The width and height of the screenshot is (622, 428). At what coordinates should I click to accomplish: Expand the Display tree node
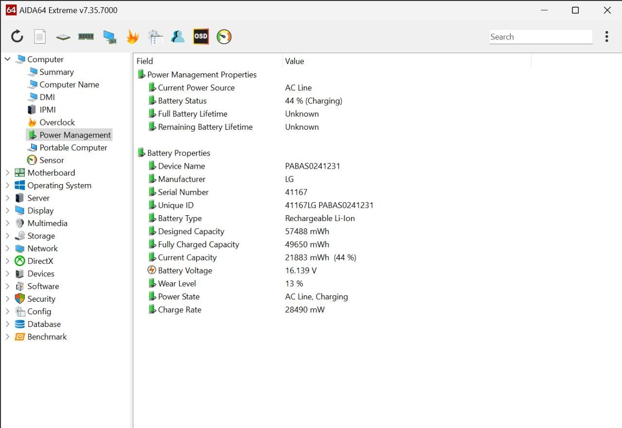click(x=8, y=211)
